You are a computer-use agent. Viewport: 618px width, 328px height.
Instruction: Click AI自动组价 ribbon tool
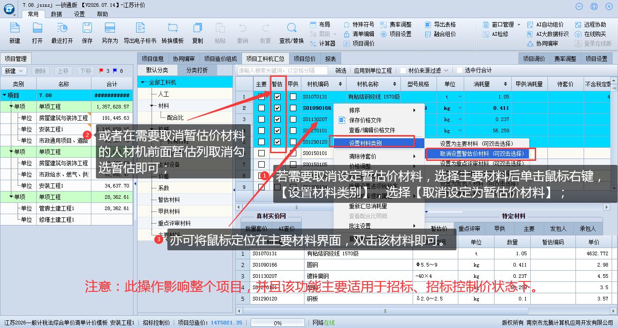(546, 24)
